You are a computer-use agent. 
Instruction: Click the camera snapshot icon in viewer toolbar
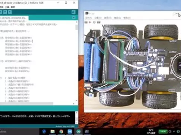pos(86,22)
